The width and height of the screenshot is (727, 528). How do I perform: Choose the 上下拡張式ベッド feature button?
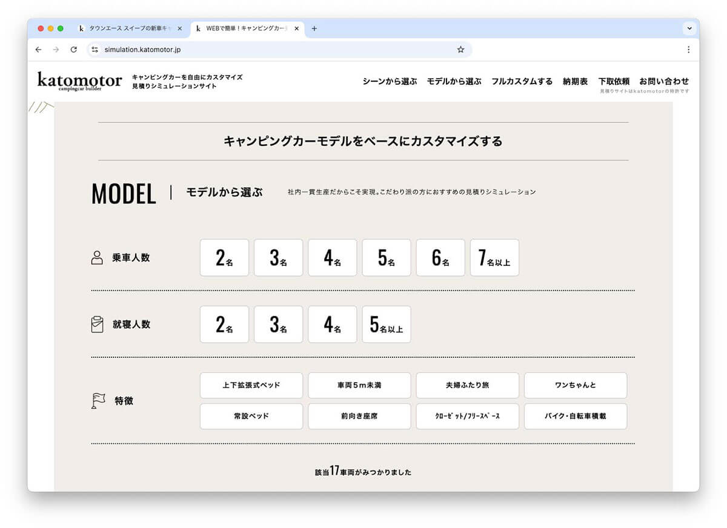(x=251, y=385)
